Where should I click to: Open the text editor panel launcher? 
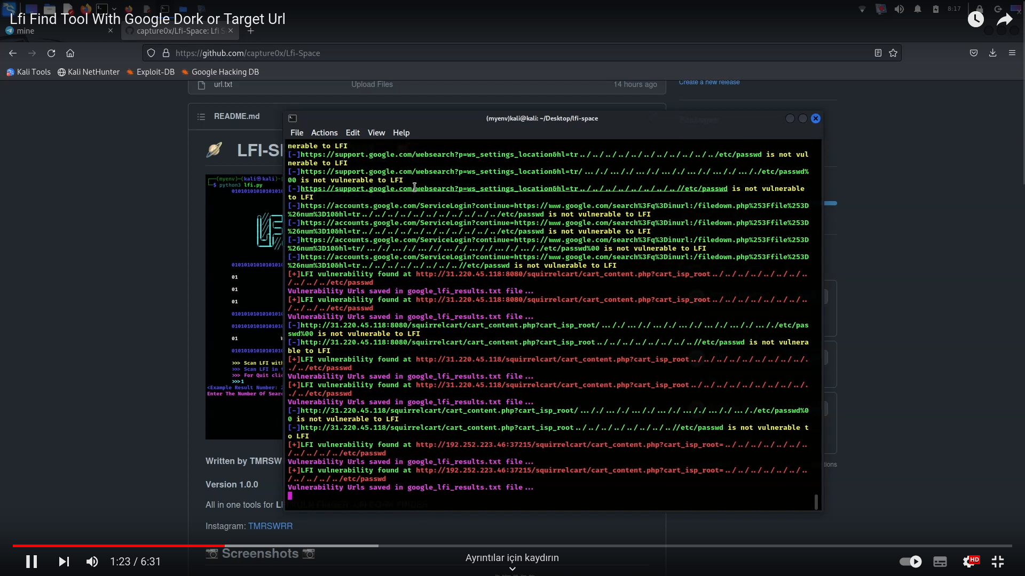coord(68,9)
